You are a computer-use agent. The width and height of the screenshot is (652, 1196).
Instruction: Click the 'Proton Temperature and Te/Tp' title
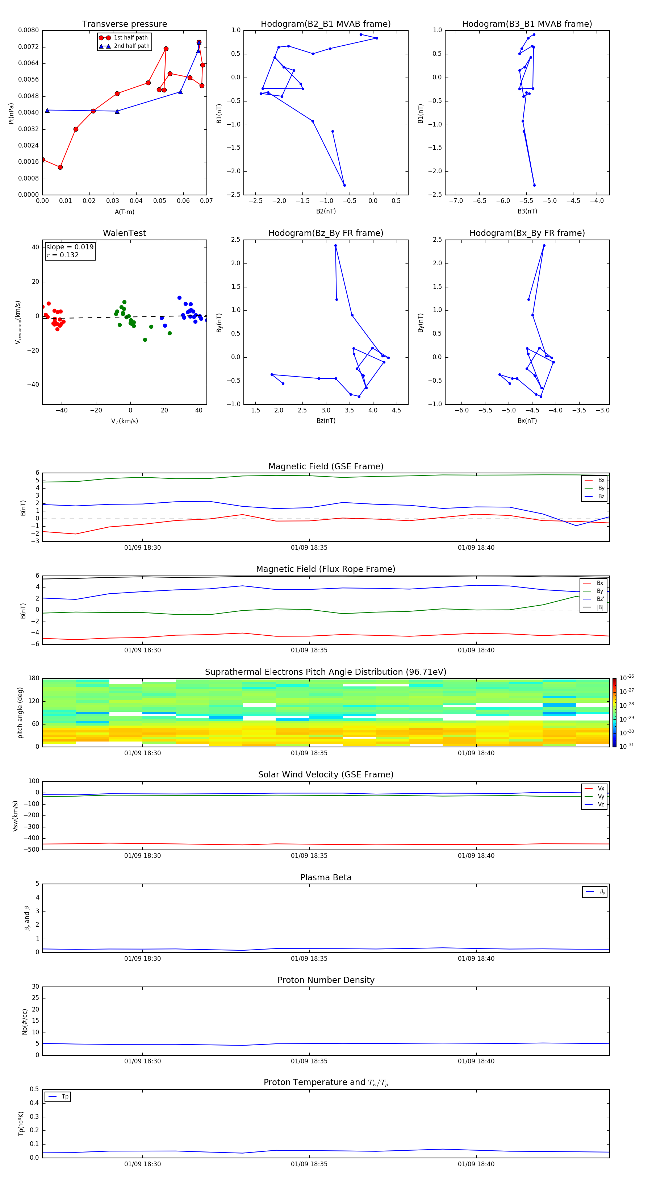click(326, 1083)
